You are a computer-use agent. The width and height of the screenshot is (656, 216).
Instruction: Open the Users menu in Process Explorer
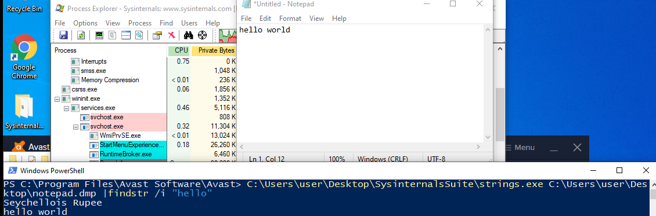coord(189,23)
